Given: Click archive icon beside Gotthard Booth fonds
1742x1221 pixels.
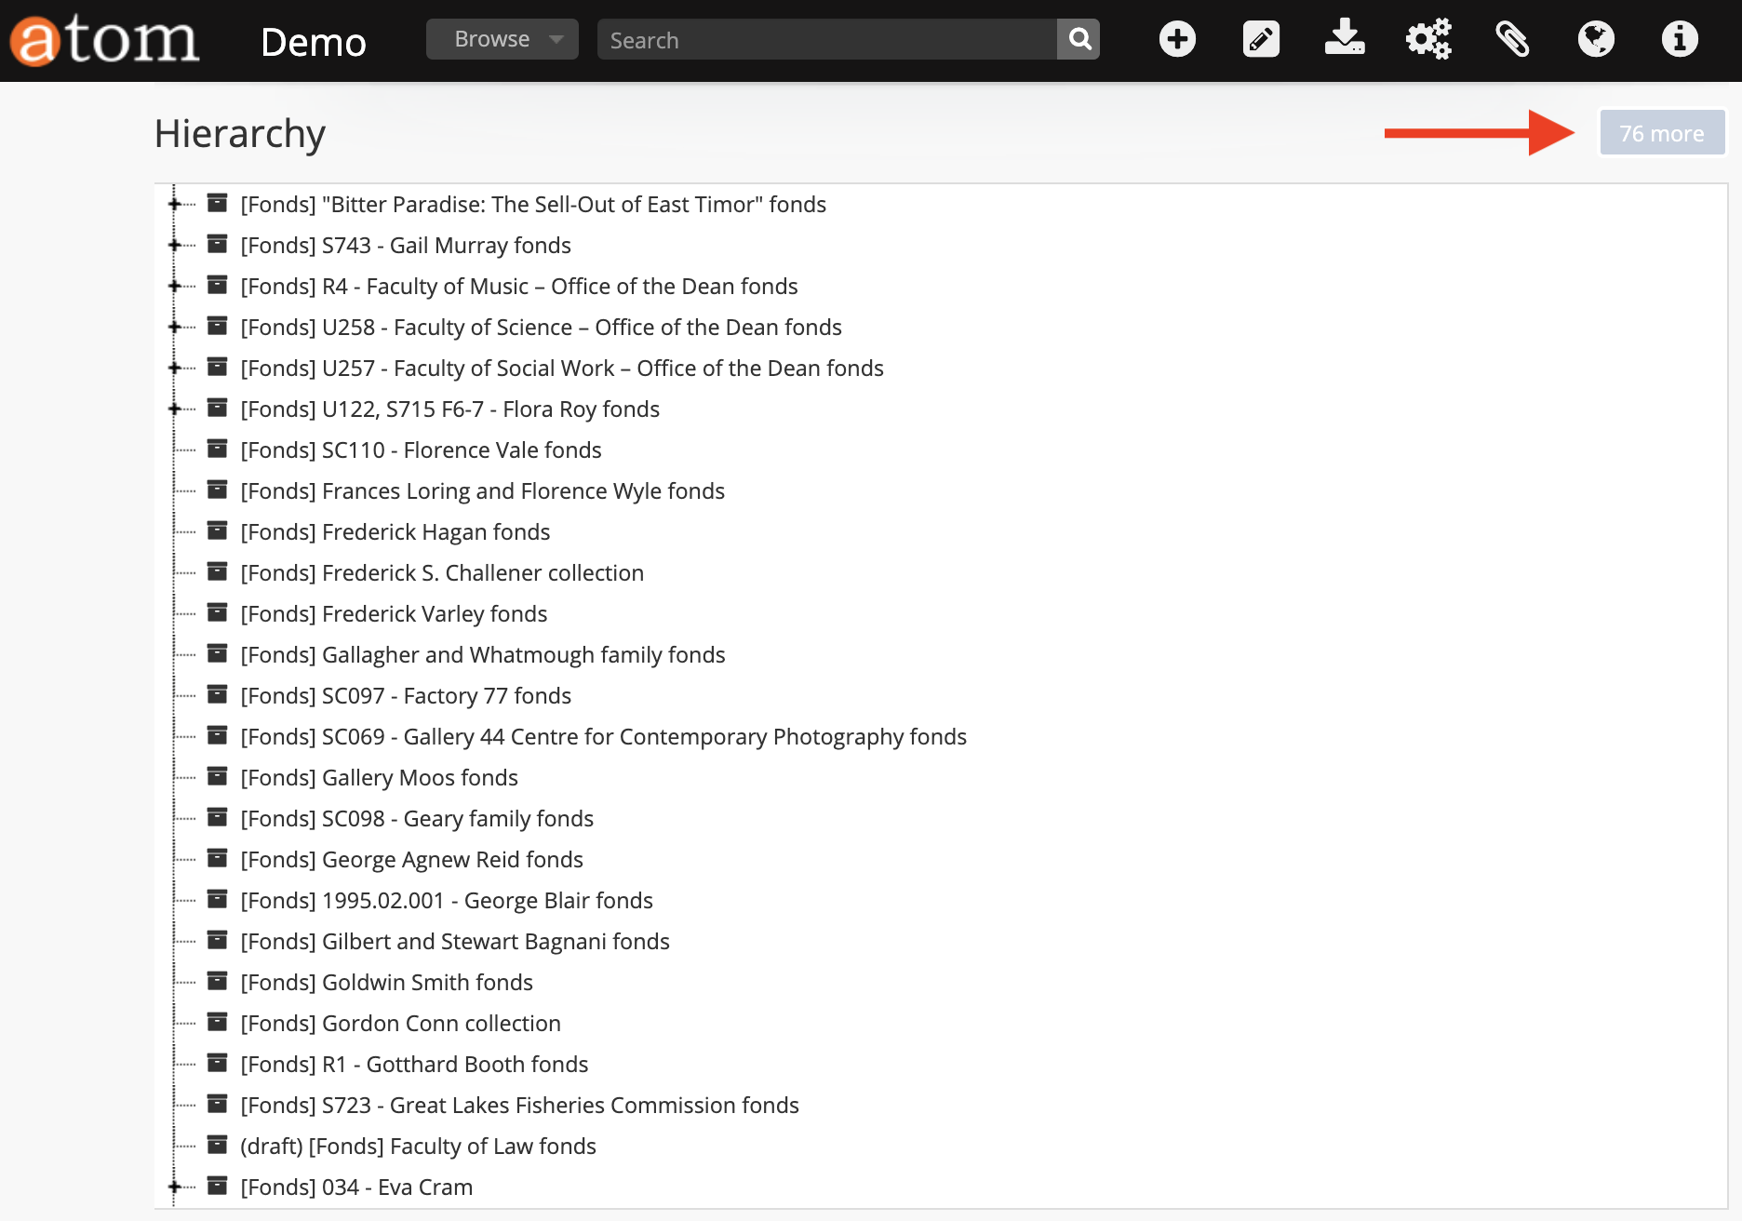Looking at the screenshot, I should pos(217,1063).
